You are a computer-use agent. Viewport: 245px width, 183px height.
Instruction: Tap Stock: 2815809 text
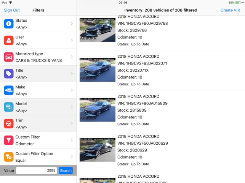click(132, 110)
